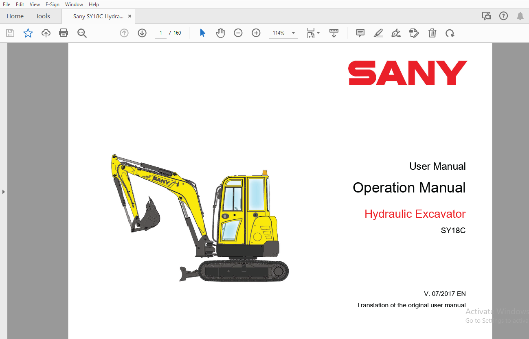Go to next page arrow

(x=142, y=33)
